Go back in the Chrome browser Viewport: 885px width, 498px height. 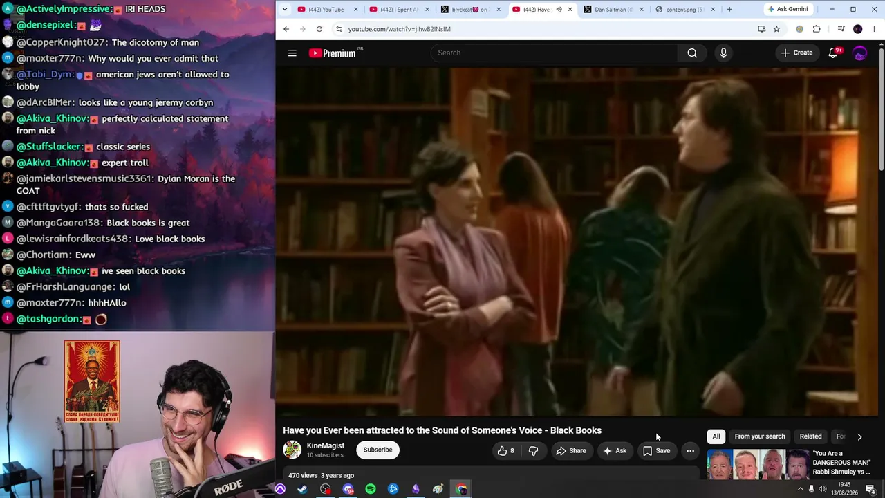click(286, 29)
